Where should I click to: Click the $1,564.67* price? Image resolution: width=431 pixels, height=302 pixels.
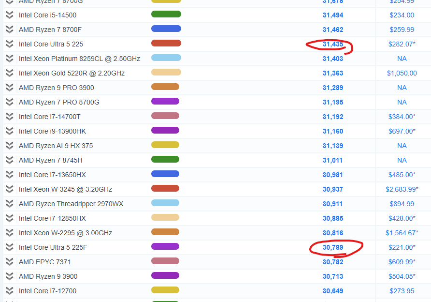(x=402, y=233)
